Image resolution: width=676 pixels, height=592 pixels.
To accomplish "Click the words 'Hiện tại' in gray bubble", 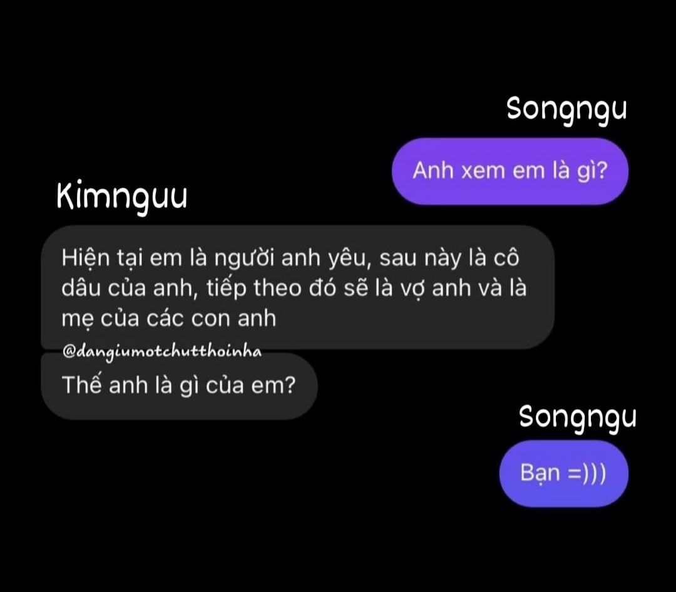I will pos(102,258).
